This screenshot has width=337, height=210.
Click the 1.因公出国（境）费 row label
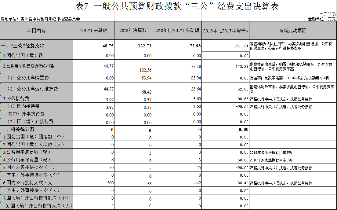point(37,56)
